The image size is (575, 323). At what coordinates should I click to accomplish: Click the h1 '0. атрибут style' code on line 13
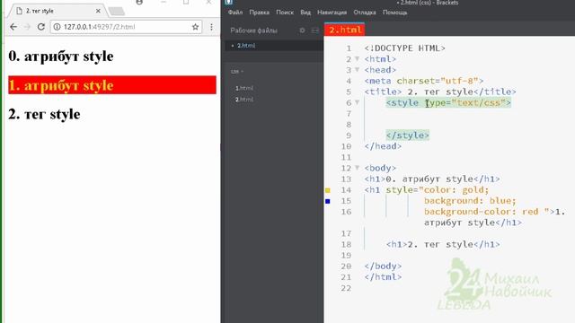coord(432,179)
